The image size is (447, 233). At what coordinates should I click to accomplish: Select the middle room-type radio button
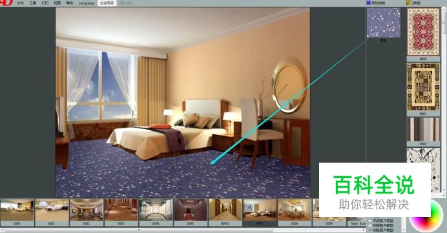(x=370, y=225)
